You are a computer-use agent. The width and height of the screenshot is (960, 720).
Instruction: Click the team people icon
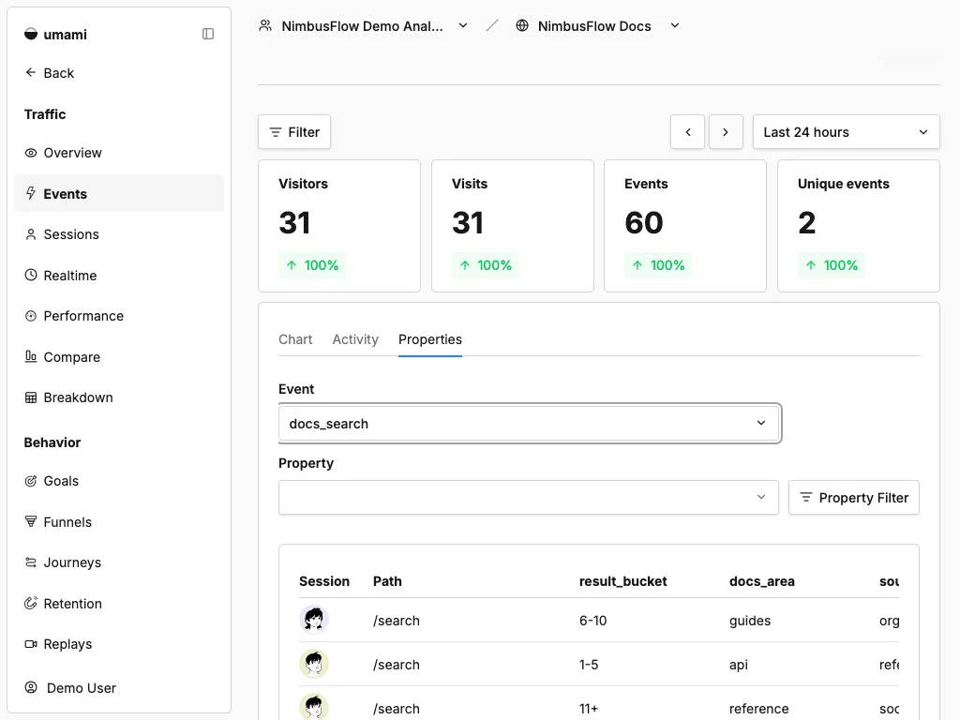tap(265, 25)
